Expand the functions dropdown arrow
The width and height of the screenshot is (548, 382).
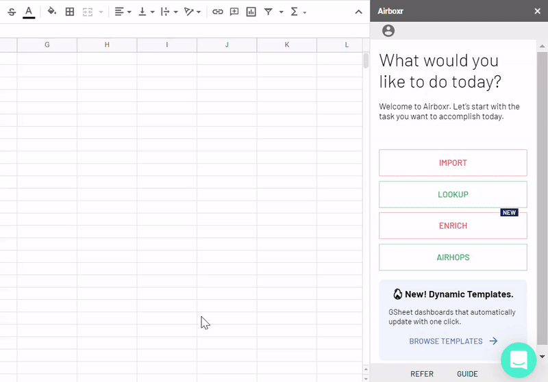pos(305,12)
